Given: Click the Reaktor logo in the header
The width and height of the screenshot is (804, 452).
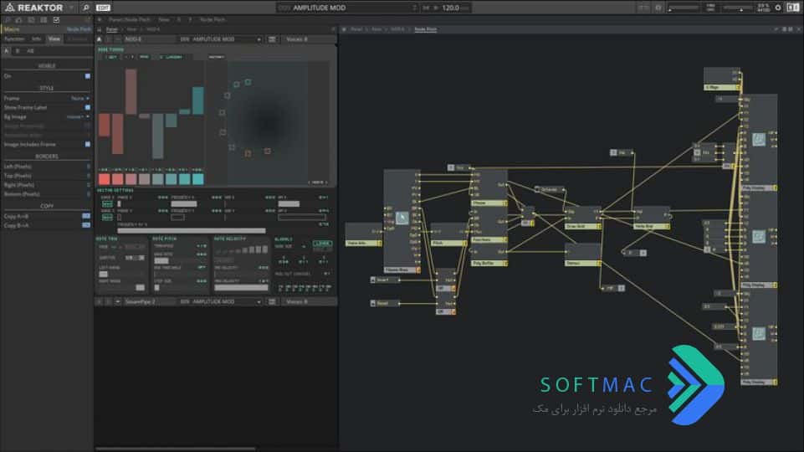Looking at the screenshot, I should [x=33, y=8].
